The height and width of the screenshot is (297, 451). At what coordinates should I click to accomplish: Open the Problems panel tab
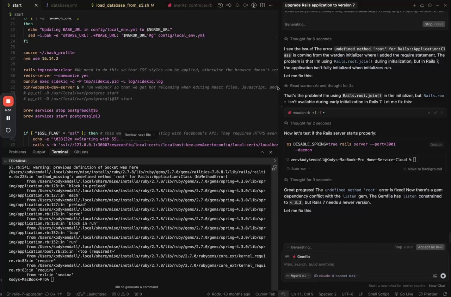click(17, 152)
